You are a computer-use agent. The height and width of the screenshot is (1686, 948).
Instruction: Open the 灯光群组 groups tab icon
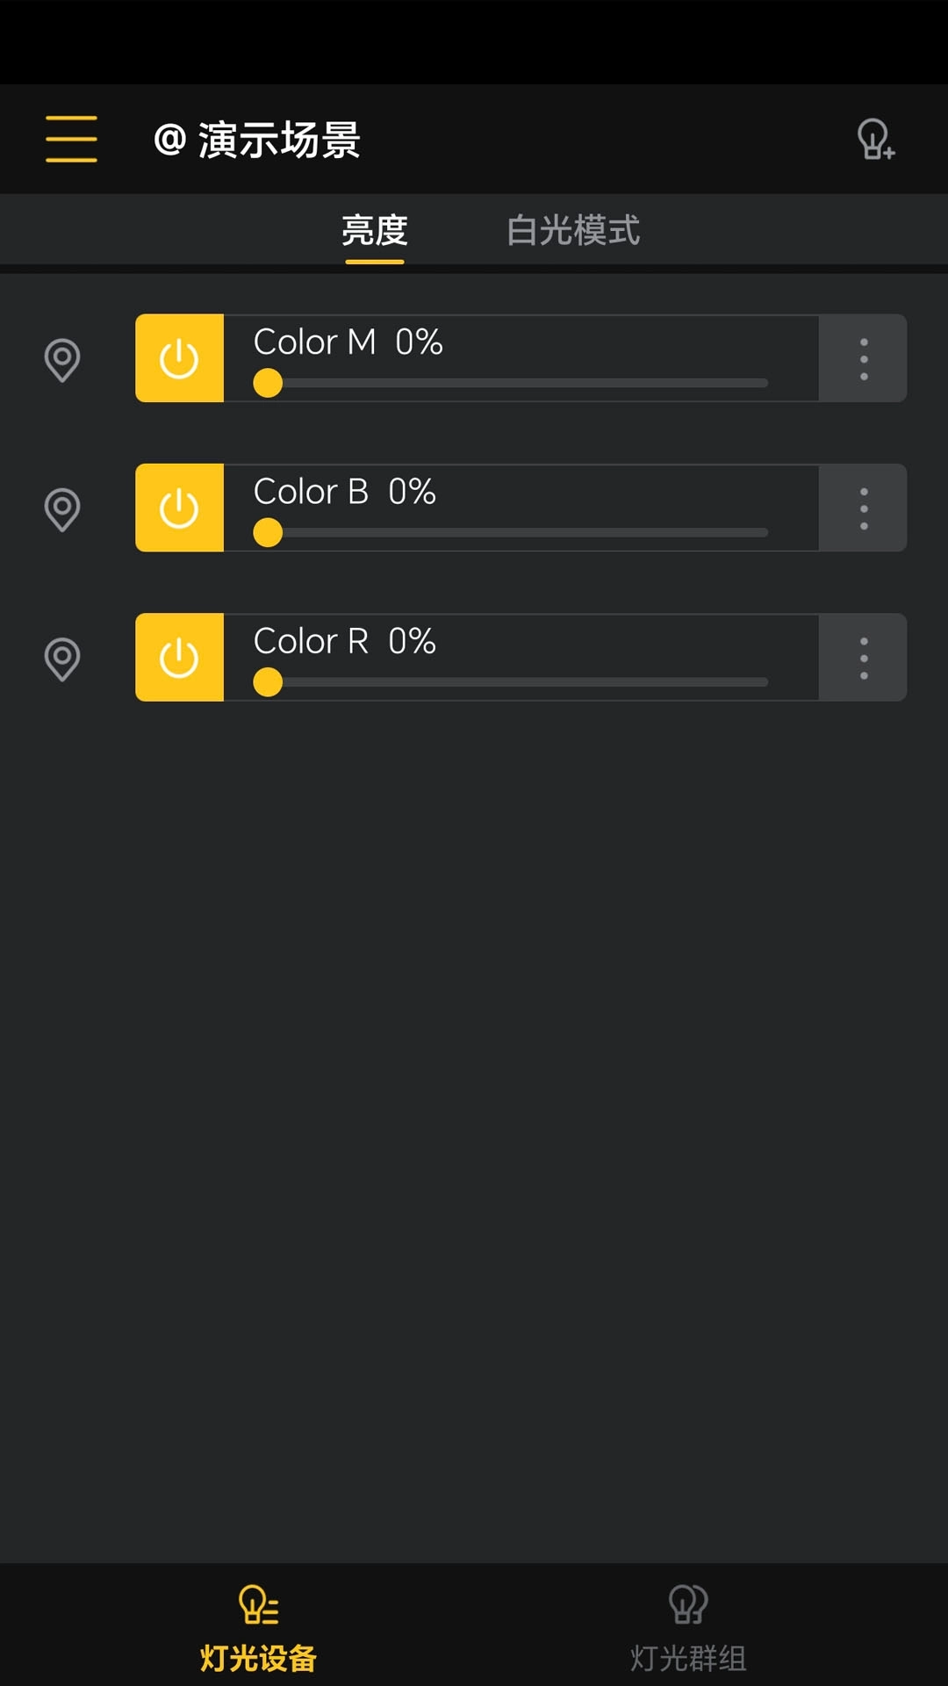(688, 1605)
